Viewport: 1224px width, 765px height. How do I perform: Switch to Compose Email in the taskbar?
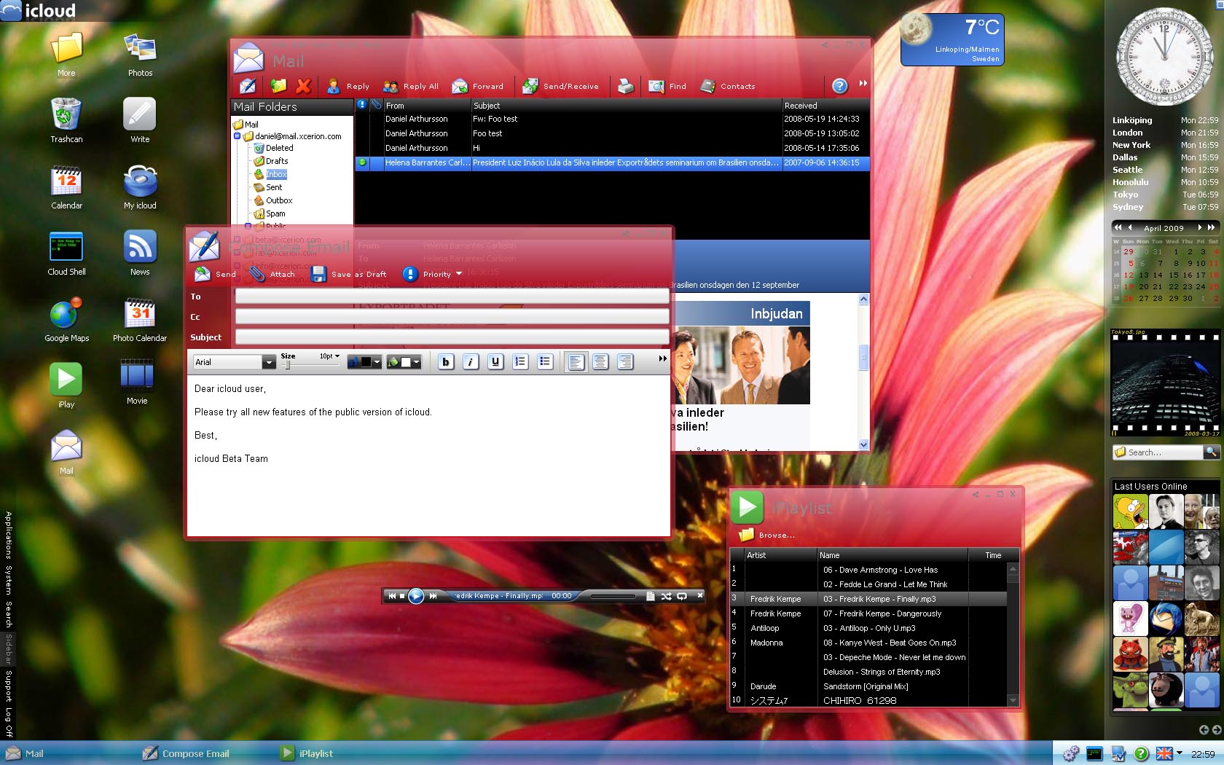click(x=186, y=753)
